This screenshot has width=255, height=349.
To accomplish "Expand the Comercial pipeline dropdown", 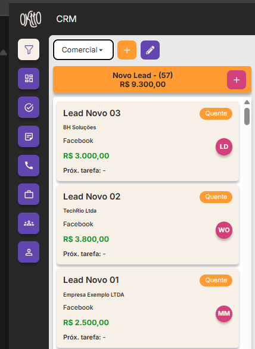I will pos(83,50).
